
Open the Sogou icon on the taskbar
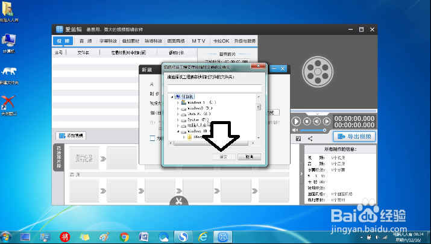tap(183, 237)
